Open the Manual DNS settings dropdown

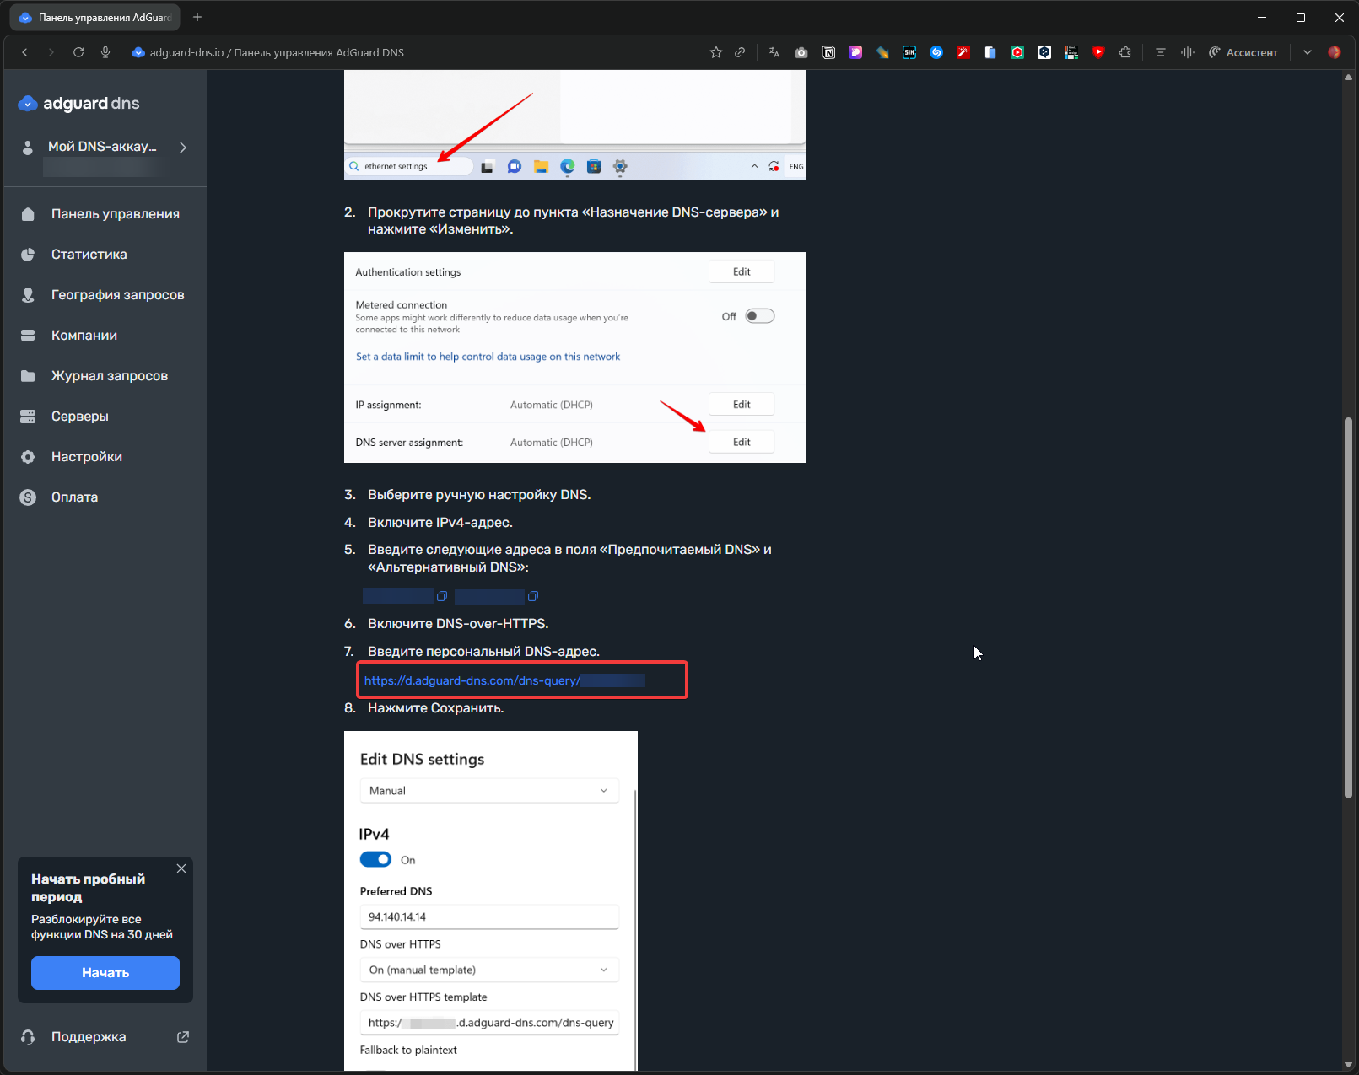(x=488, y=791)
